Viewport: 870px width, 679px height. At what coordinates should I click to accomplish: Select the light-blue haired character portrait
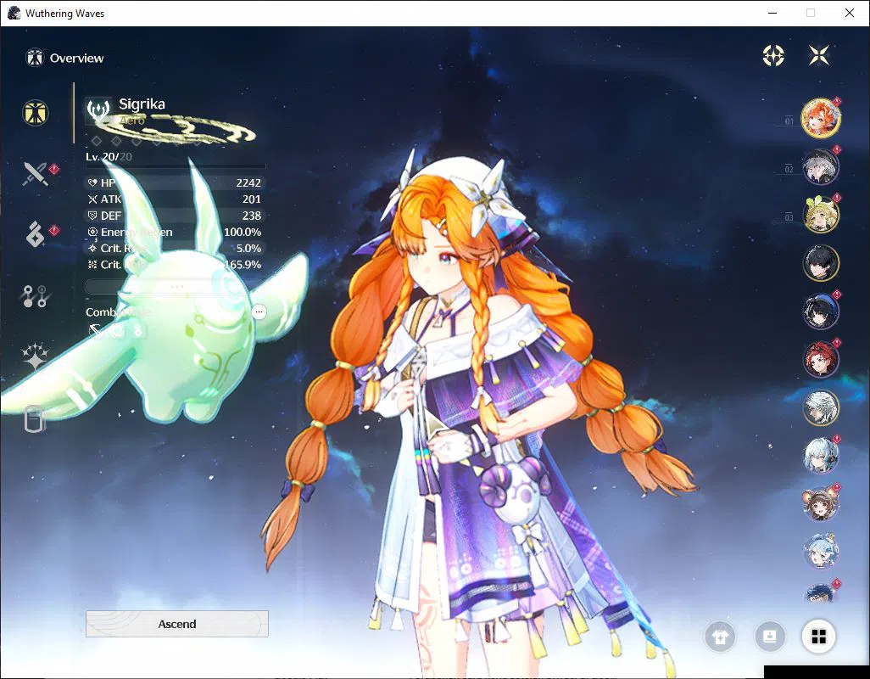(x=821, y=552)
